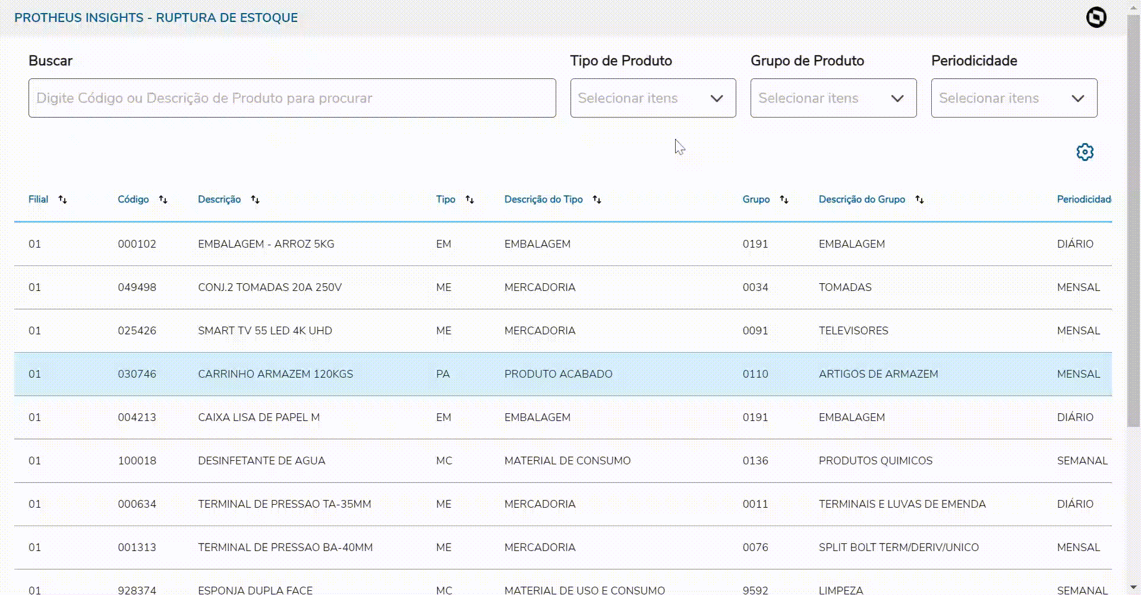Open table settings gear icon

pyautogui.click(x=1085, y=152)
